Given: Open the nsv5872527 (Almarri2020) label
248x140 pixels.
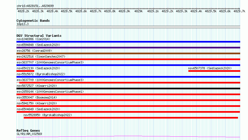Looking at the screenshot, I should (37, 86).
